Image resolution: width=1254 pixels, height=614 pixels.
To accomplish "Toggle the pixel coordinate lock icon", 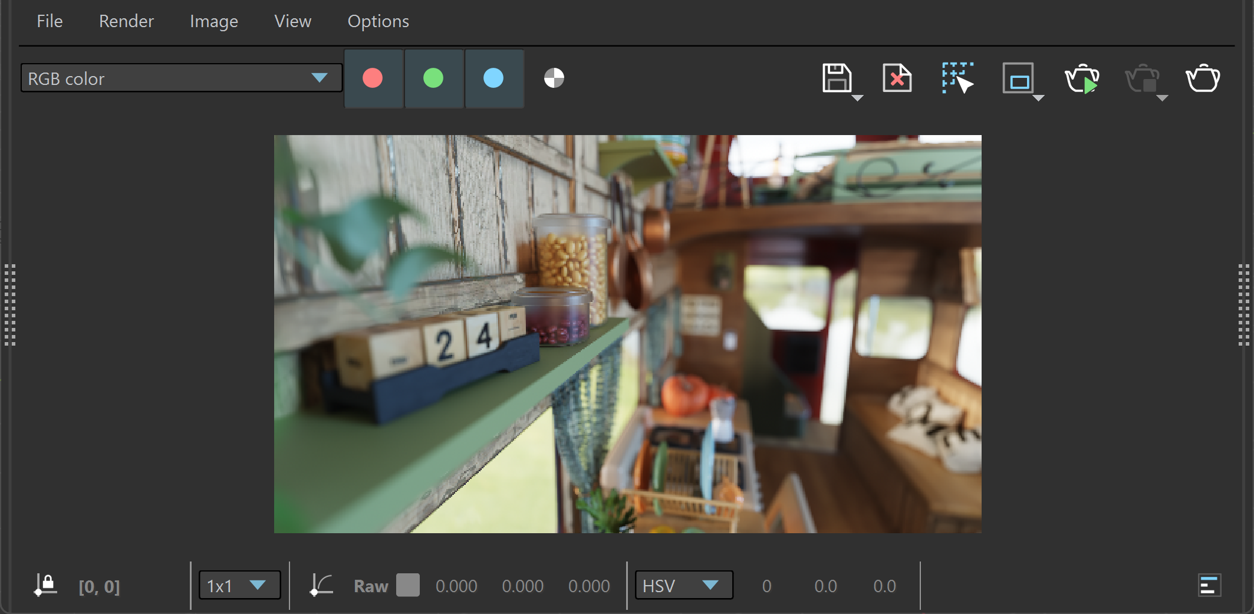I will [45, 585].
